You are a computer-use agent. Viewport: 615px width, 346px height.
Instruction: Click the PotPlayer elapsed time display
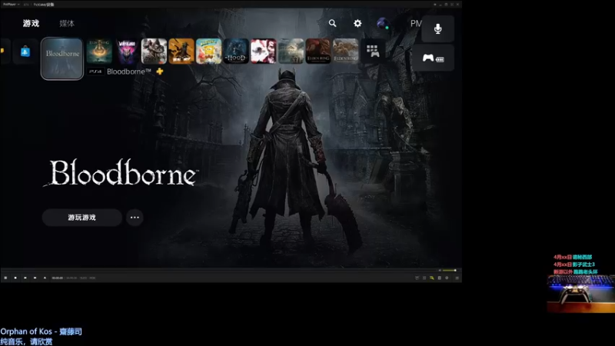point(57,278)
